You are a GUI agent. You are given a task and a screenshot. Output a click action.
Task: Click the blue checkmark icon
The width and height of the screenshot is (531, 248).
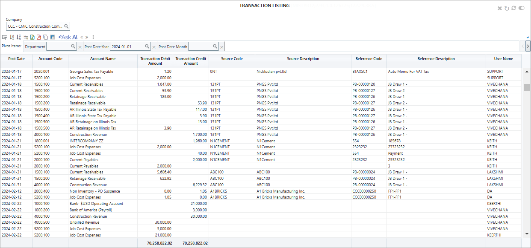(528, 37)
